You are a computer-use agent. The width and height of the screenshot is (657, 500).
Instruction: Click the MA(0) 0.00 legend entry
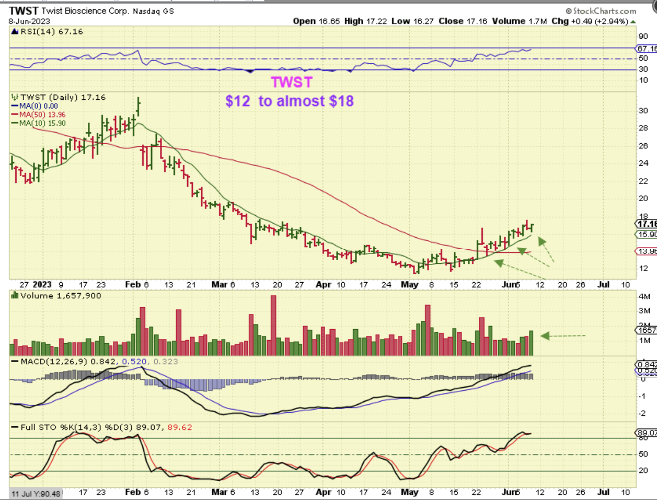[35, 106]
